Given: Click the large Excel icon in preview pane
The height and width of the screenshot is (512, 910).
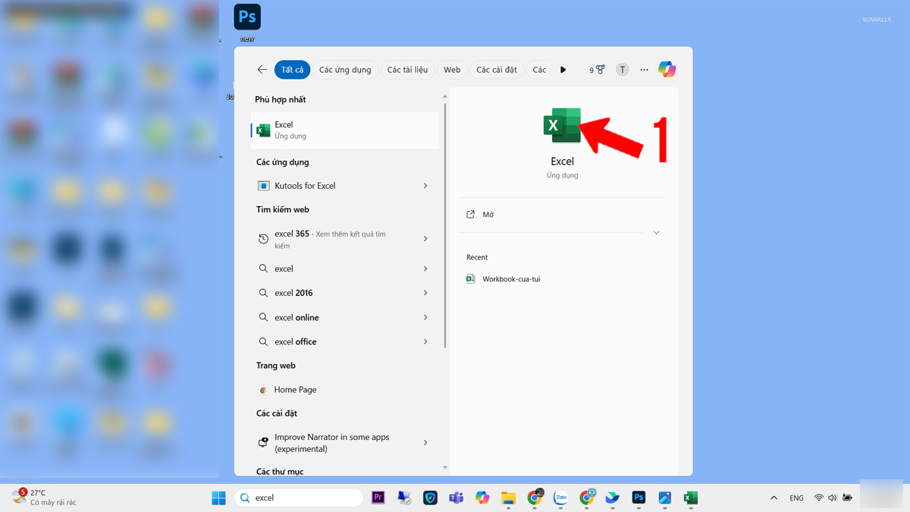Looking at the screenshot, I should [562, 126].
